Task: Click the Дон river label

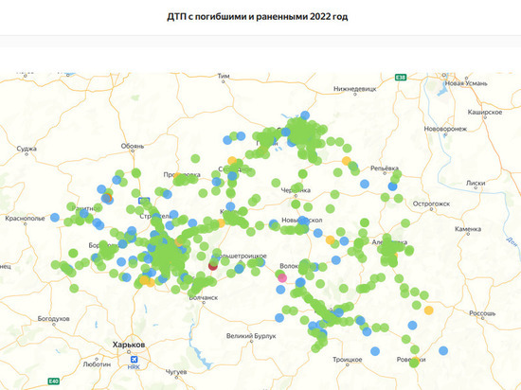Action: [x=512, y=241]
